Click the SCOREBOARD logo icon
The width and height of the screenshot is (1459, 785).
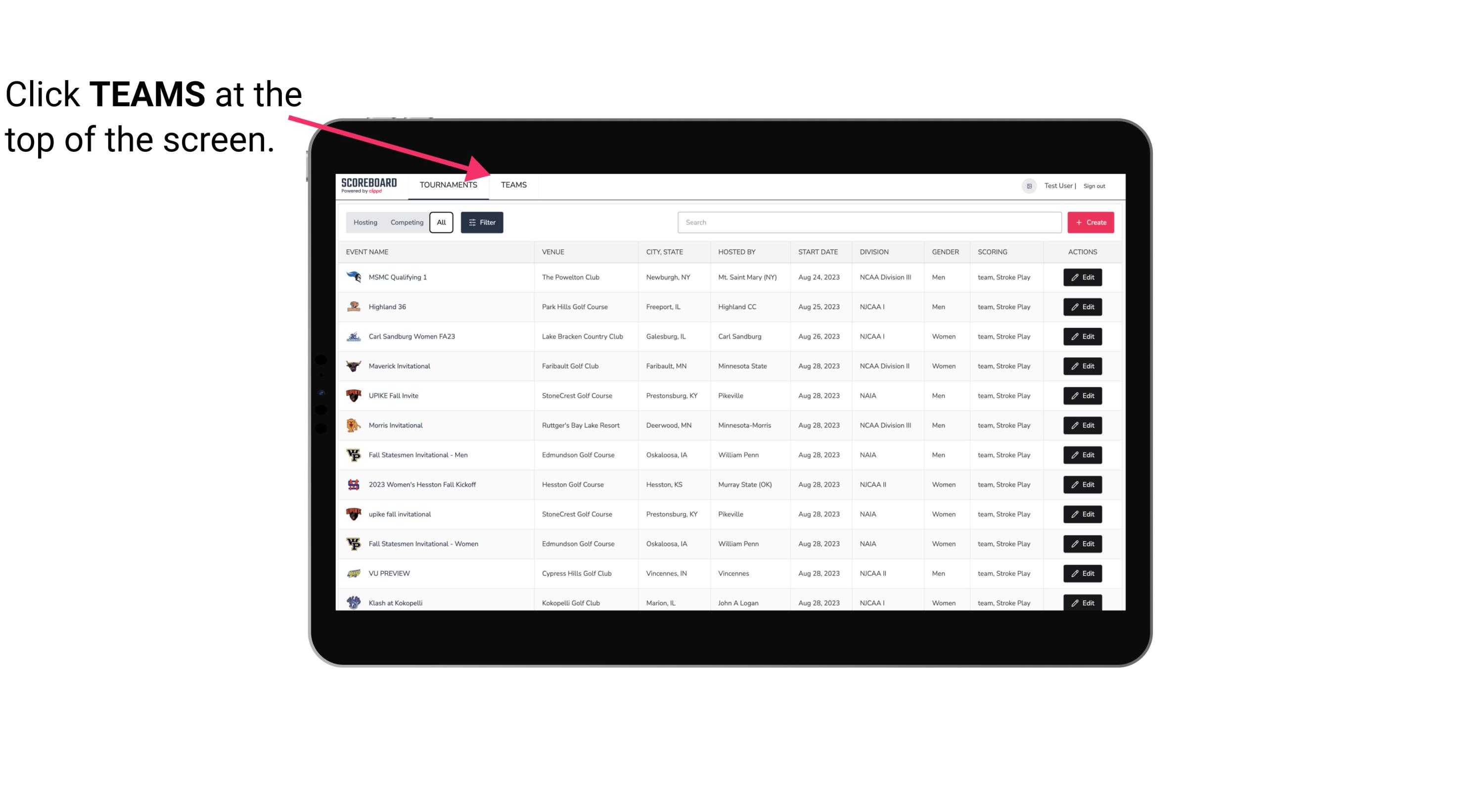(369, 185)
